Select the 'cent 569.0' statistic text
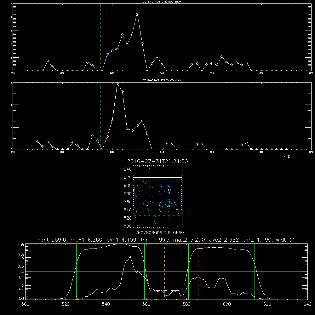The height and width of the screenshot is (315, 315). tap(52, 240)
